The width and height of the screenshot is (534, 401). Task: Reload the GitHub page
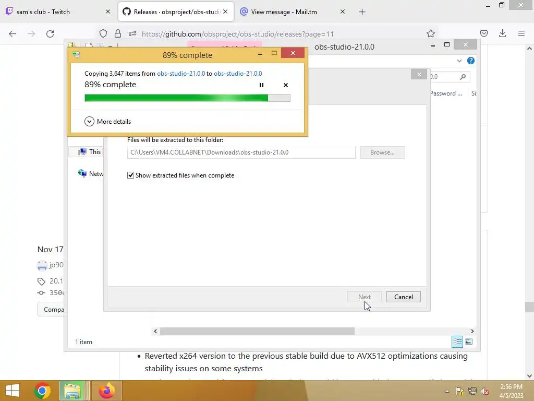tap(50, 34)
